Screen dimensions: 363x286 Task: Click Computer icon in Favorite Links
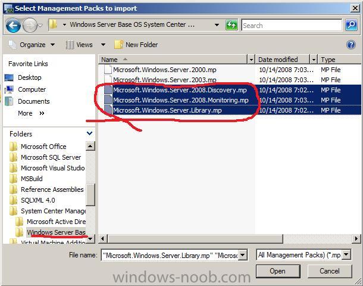(9, 89)
